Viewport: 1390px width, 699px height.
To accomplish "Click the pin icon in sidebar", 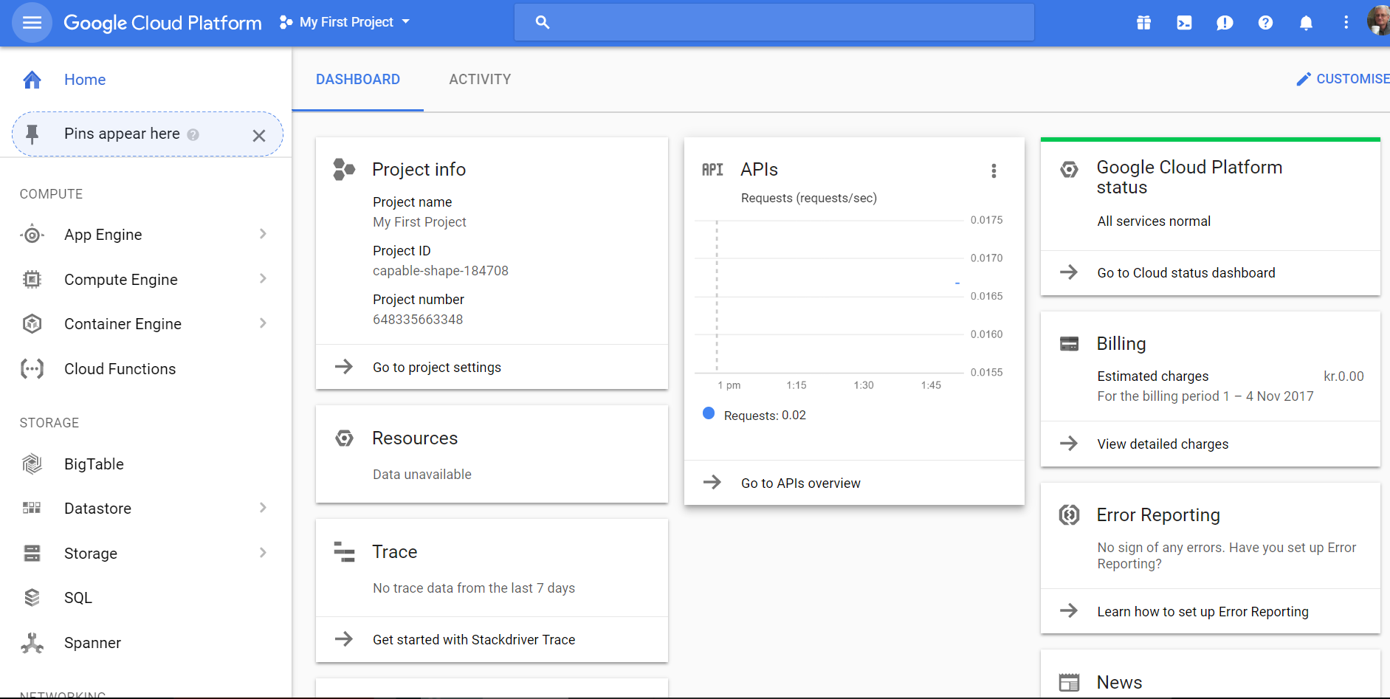I will click(x=32, y=134).
